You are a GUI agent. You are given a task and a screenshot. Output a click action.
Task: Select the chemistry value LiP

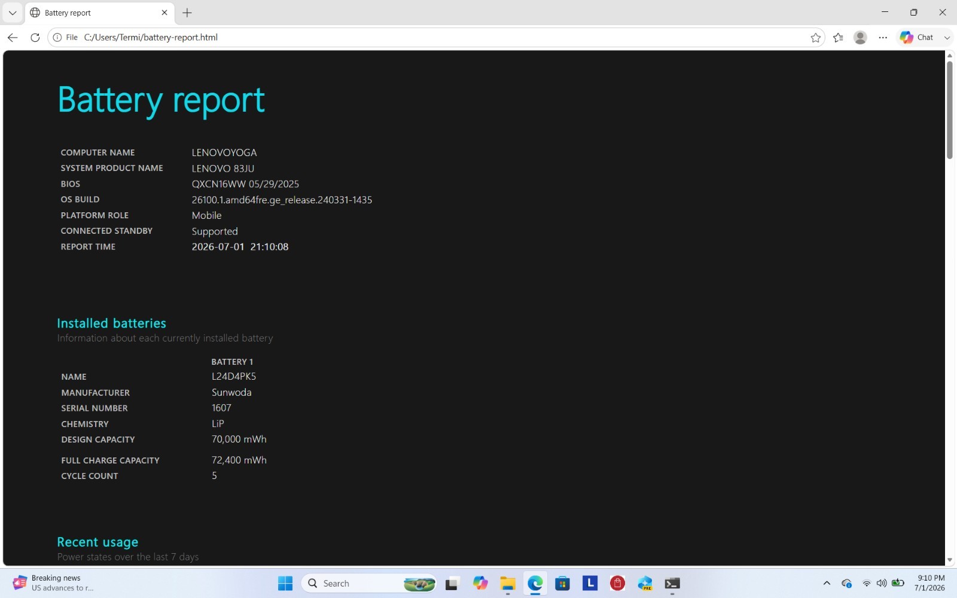(218, 423)
